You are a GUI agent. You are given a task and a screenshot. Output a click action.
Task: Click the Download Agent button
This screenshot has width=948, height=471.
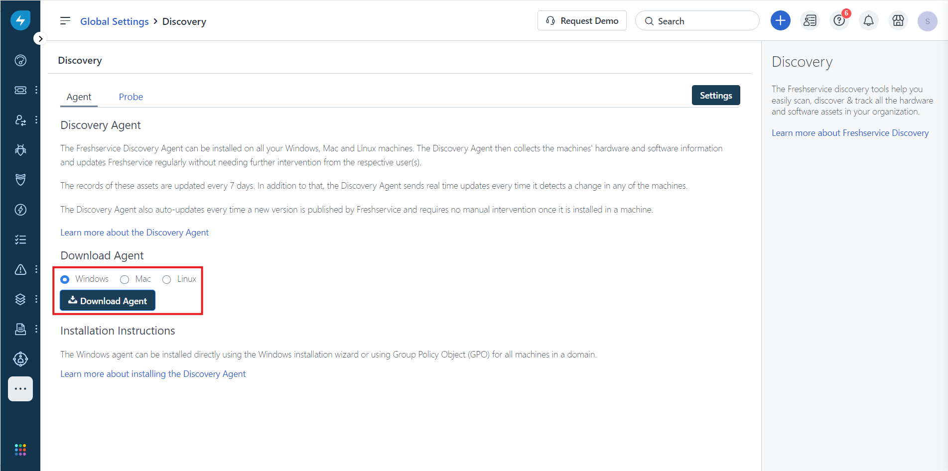pyautogui.click(x=108, y=301)
